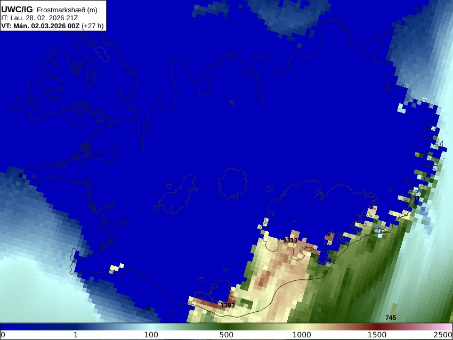Click the UWC/IG Frostmarkshæð title text
This screenshot has height=340, width=453.
point(49,10)
